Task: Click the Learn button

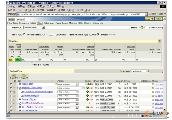Action: coord(149,19)
